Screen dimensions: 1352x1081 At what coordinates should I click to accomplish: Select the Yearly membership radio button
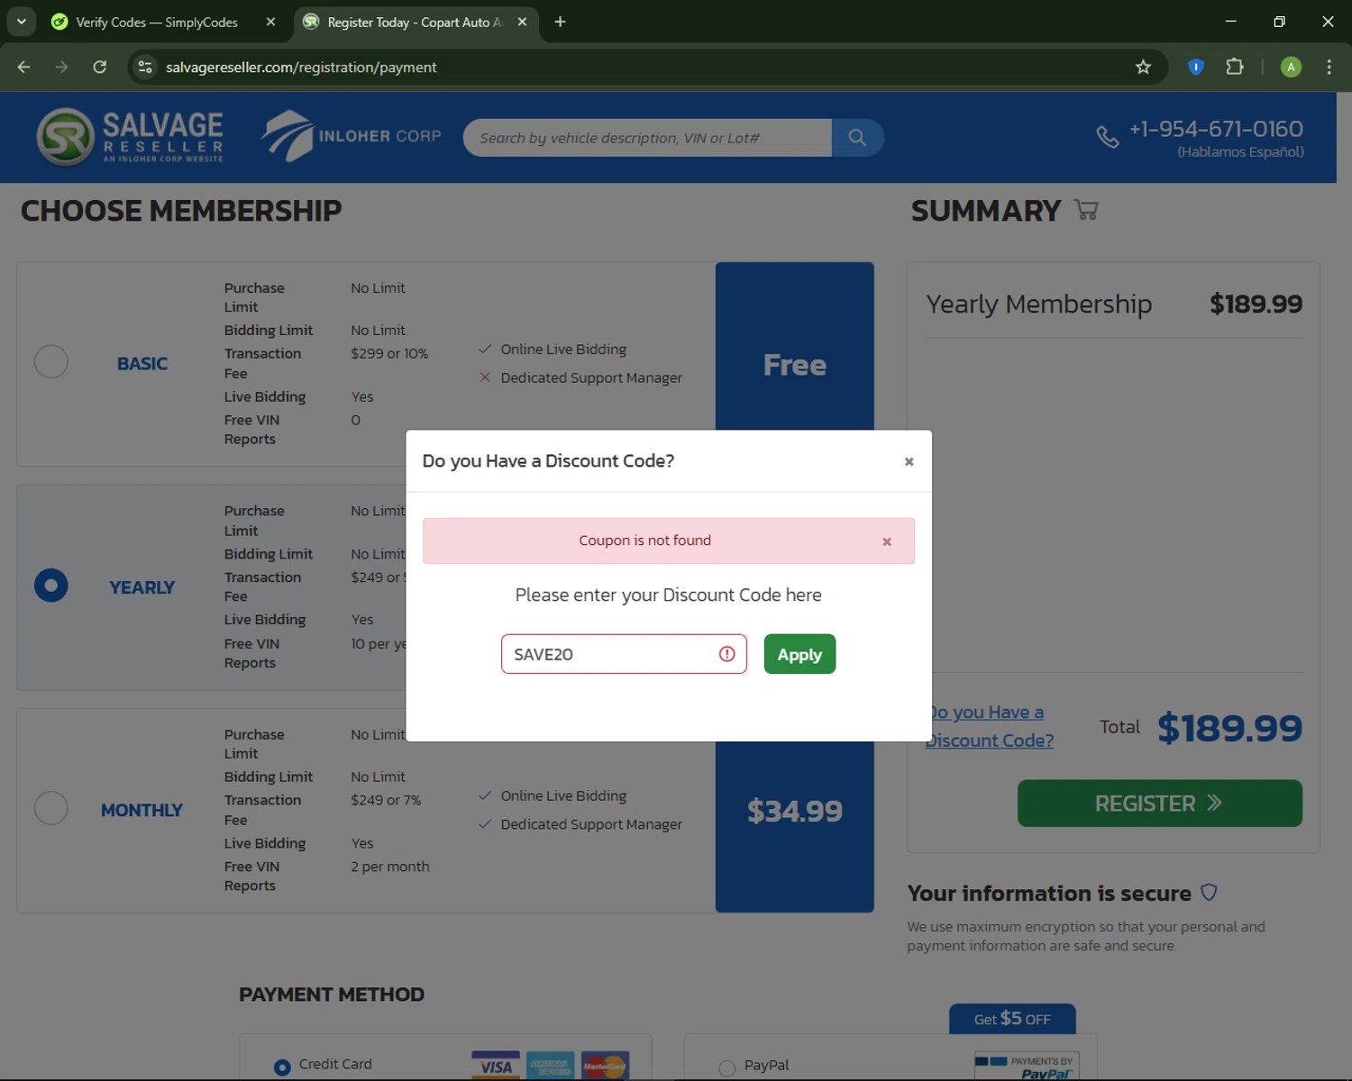click(51, 586)
